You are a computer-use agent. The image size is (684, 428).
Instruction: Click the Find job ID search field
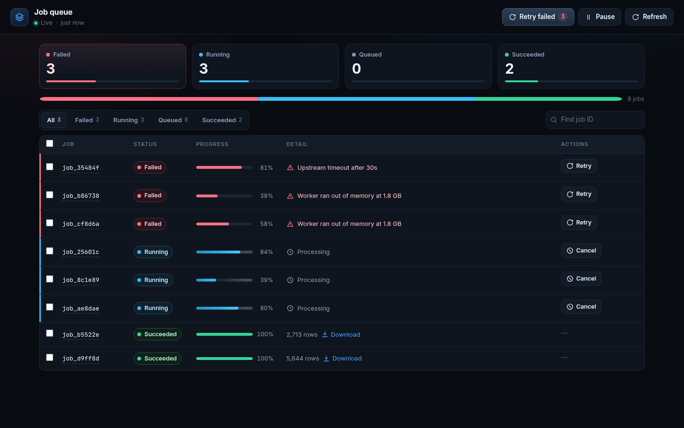coord(595,120)
